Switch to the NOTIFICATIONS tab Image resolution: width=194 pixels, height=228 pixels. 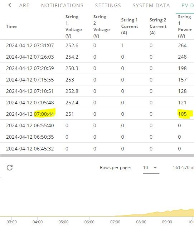tap(62, 5)
